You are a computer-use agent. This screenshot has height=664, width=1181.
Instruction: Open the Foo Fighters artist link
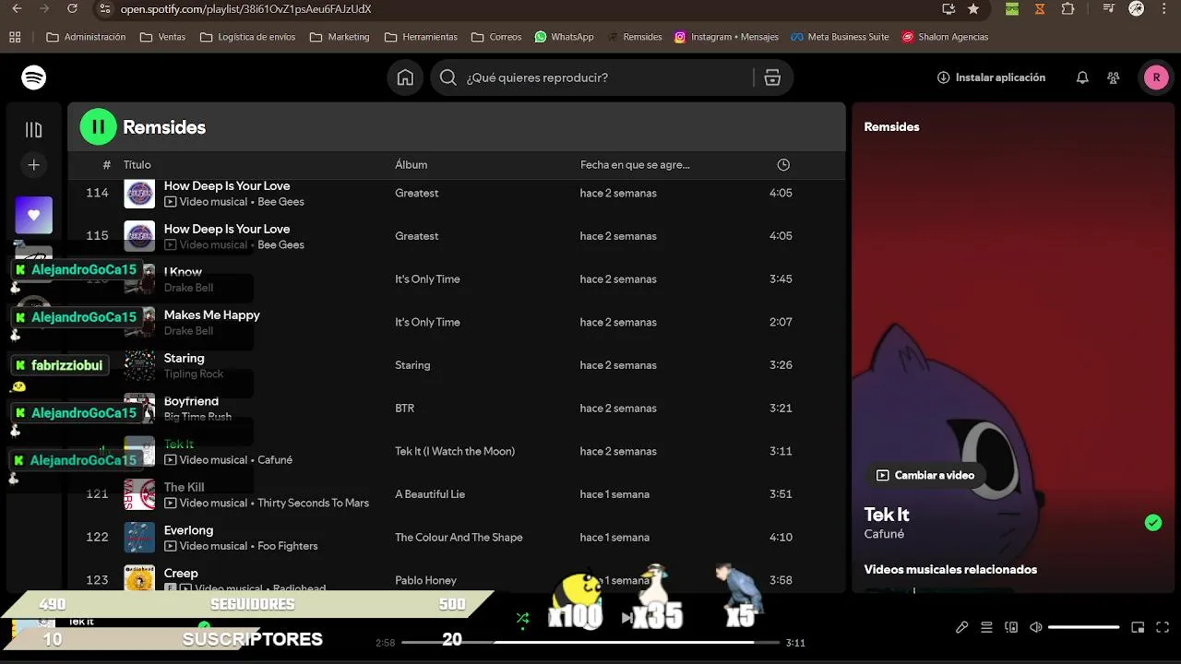[288, 546]
